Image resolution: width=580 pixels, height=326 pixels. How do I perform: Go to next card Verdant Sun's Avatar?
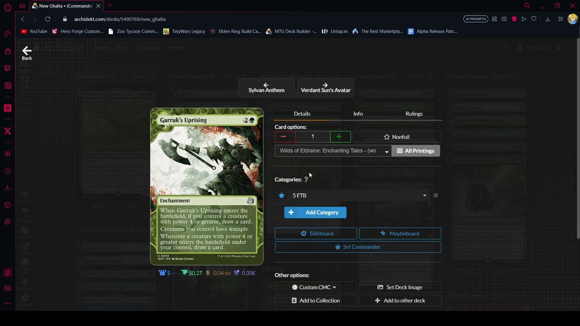[325, 87]
